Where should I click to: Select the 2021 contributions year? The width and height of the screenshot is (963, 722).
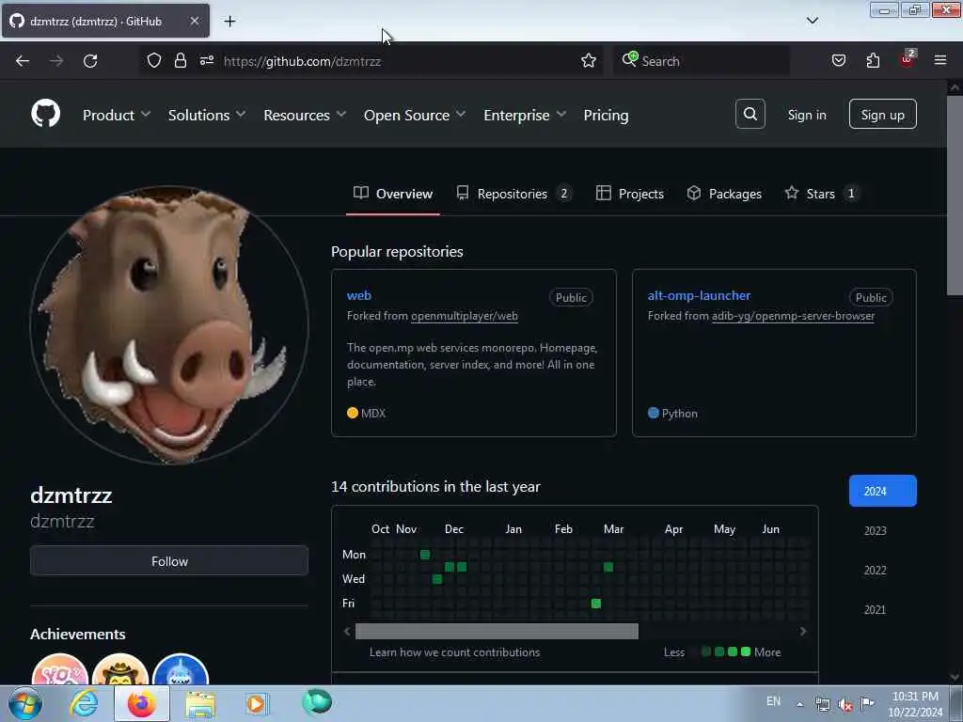point(875,609)
